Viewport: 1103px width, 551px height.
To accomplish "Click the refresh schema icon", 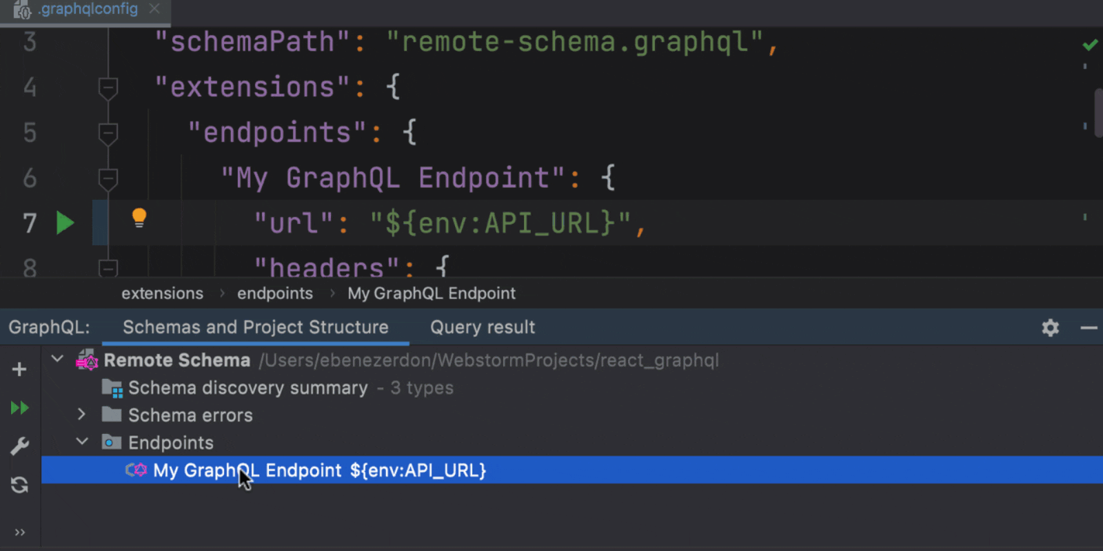I will (x=19, y=486).
